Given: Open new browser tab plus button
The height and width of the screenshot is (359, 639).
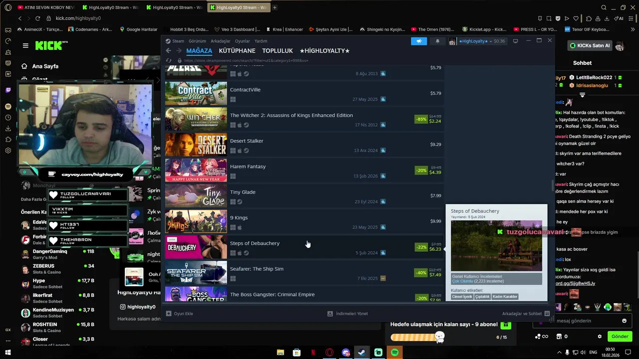Looking at the screenshot, I should tap(275, 7).
